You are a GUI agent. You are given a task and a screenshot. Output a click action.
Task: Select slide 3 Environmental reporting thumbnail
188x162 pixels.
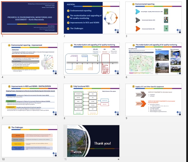(x=154, y=18)
